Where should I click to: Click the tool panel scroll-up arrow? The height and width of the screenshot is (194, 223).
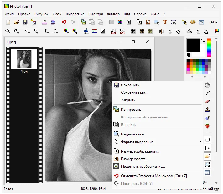click(216, 38)
